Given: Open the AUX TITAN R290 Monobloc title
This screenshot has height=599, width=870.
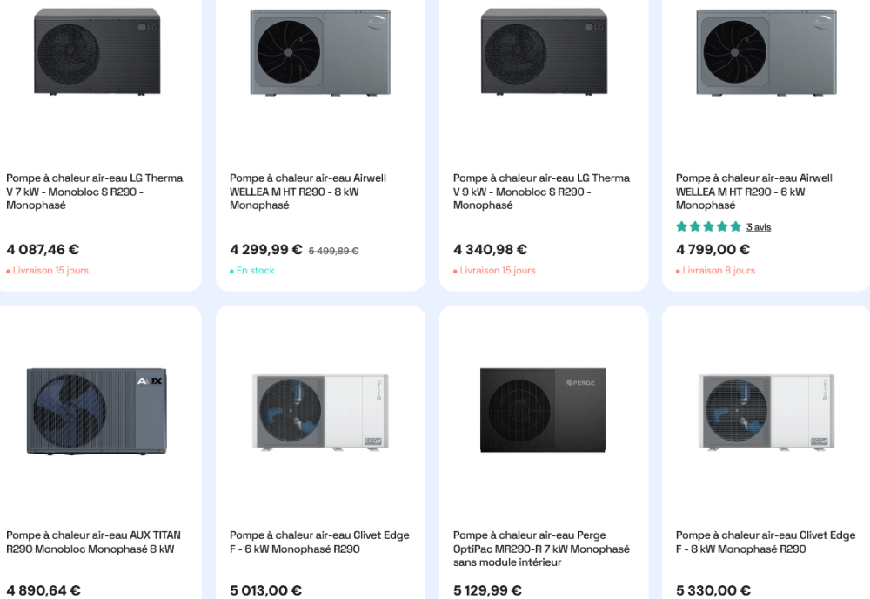Looking at the screenshot, I should tap(93, 542).
